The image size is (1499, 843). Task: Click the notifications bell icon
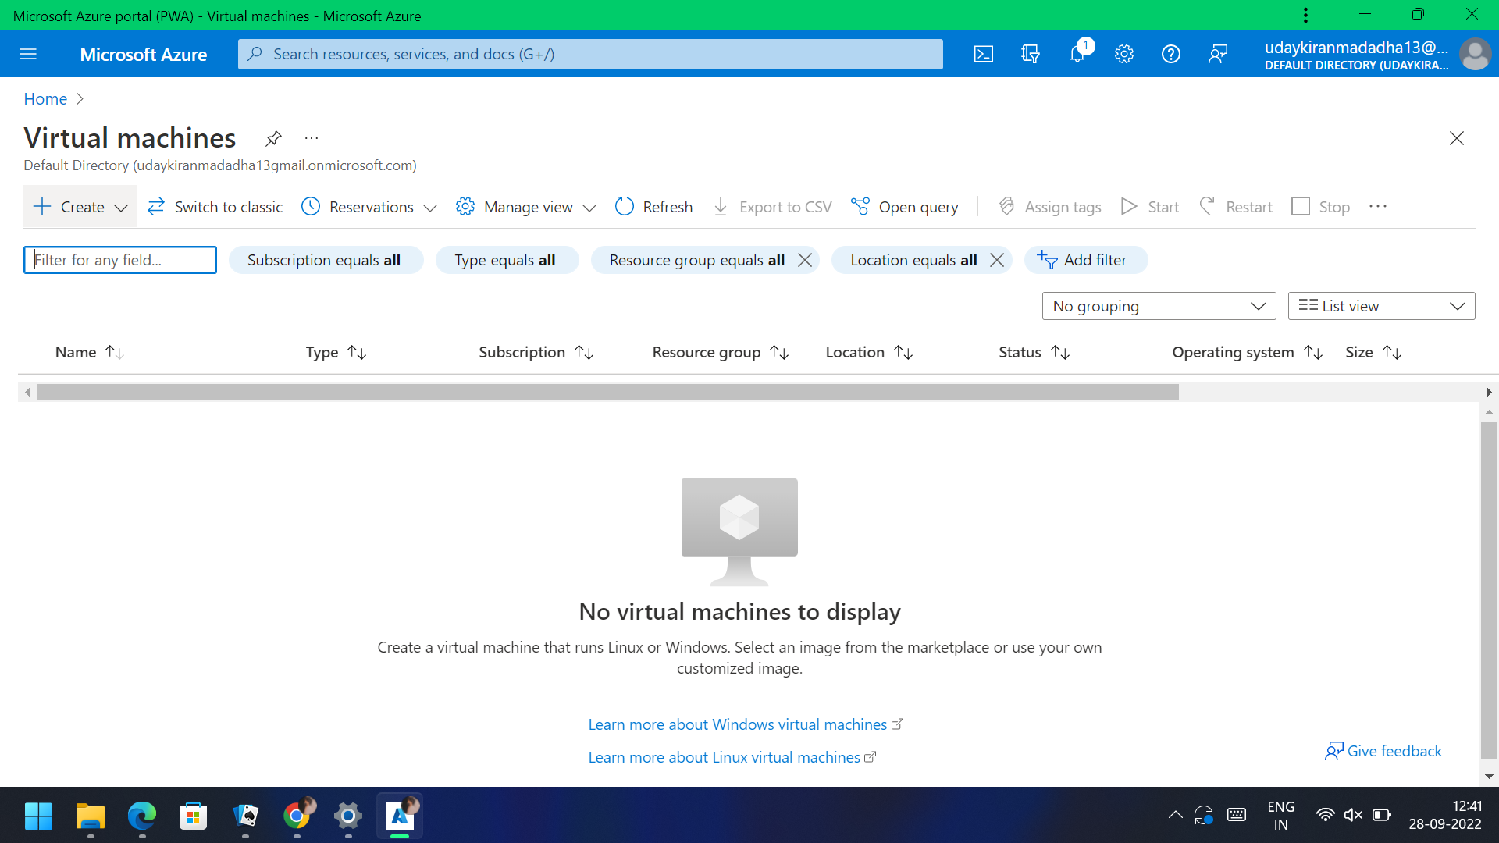click(1077, 54)
